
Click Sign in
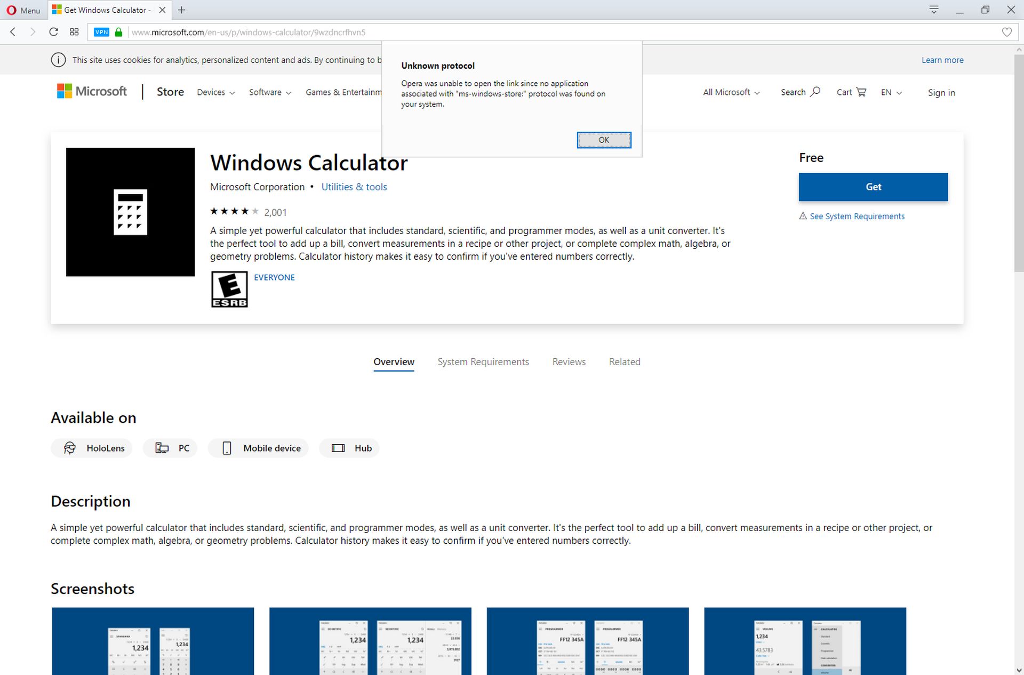[941, 92]
